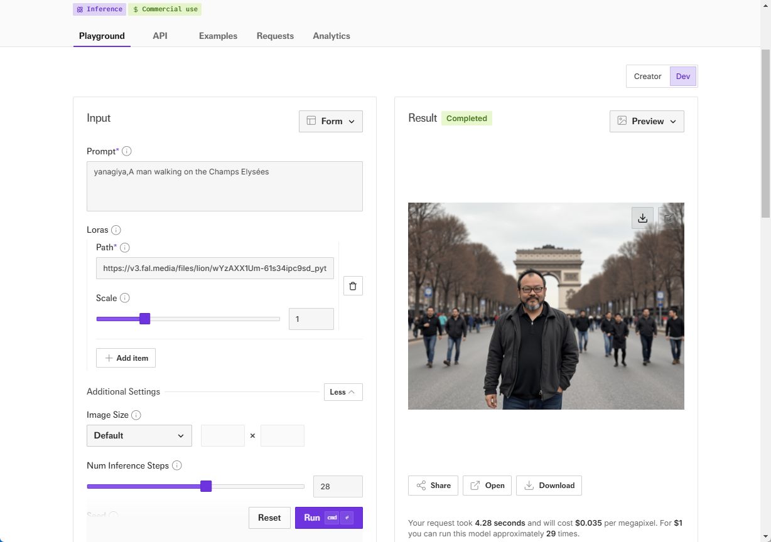Image resolution: width=771 pixels, height=542 pixels.
Task: Click the info icon next to Scale
Action: pos(125,298)
